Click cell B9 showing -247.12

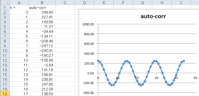pyautogui.click(x=42, y=46)
